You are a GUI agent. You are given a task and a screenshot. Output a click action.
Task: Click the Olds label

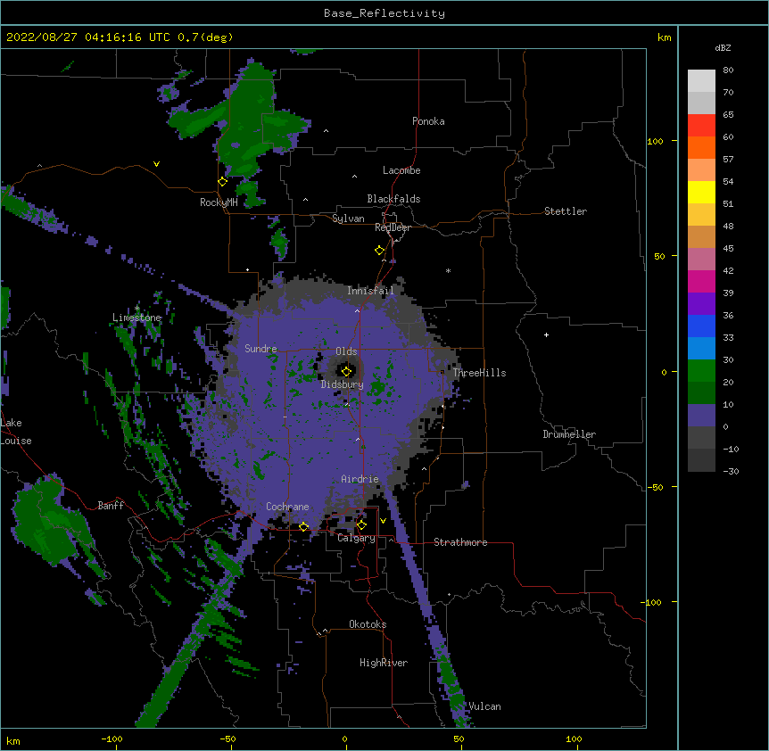(346, 351)
